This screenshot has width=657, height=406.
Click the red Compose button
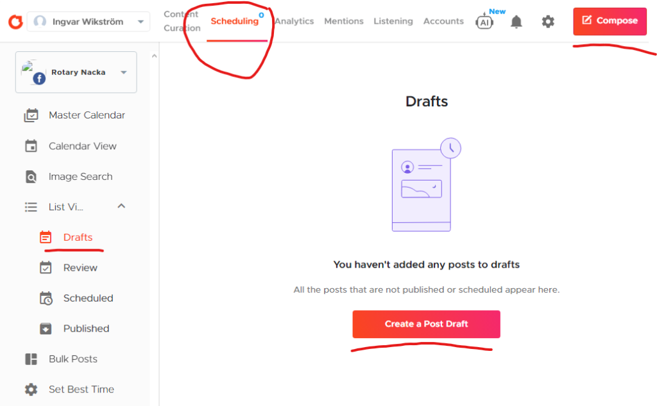pyautogui.click(x=610, y=21)
